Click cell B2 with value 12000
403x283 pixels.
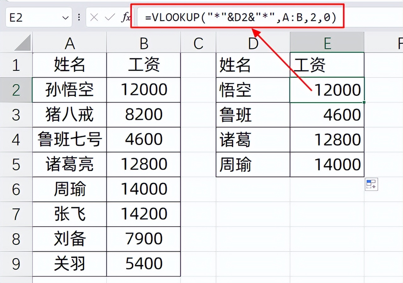pos(144,90)
